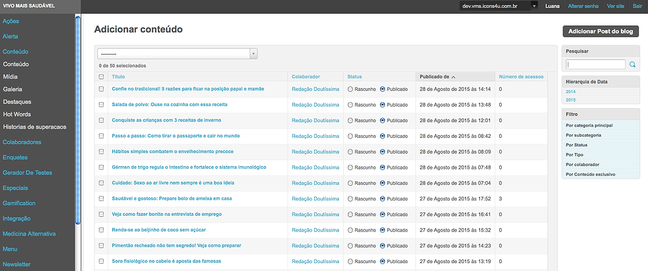Click Sair to log out
Screen dimensions: 648x271
coord(637,6)
